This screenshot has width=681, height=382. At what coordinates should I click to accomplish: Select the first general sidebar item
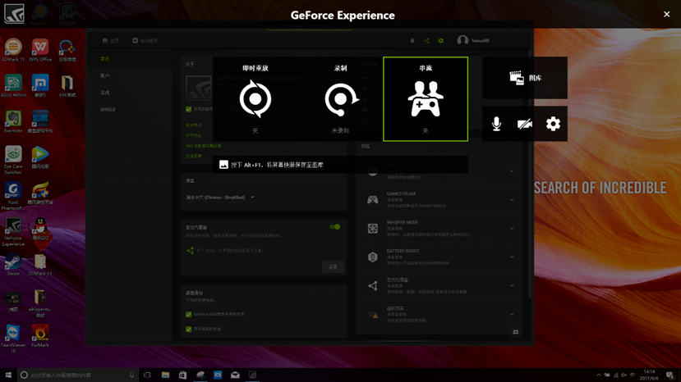[104, 59]
